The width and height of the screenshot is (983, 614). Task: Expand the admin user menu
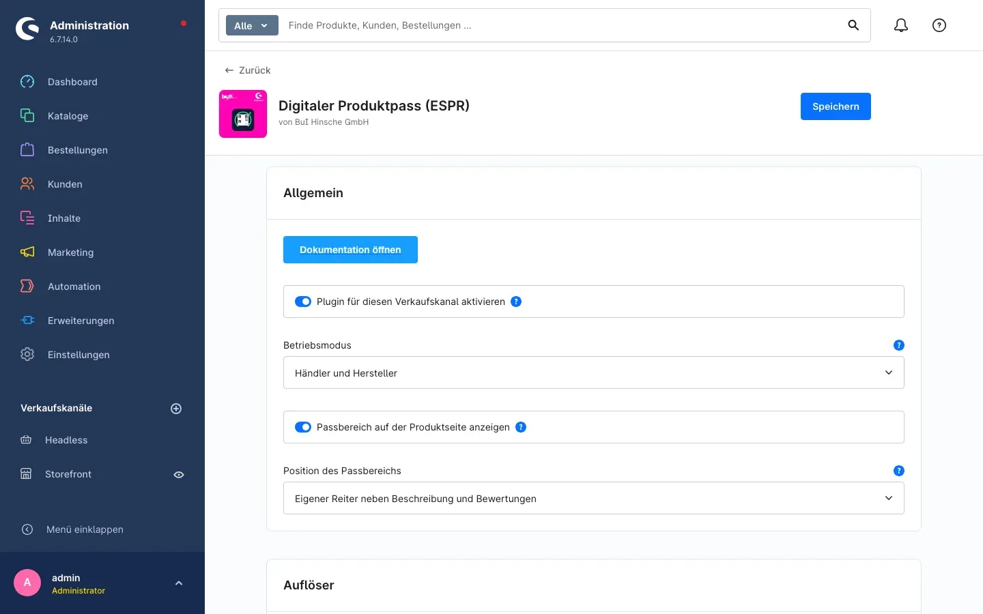coord(179,583)
